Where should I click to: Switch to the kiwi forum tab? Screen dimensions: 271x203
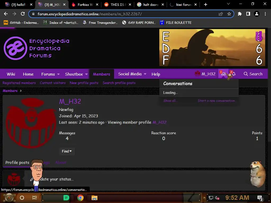click(x=184, y=4)
